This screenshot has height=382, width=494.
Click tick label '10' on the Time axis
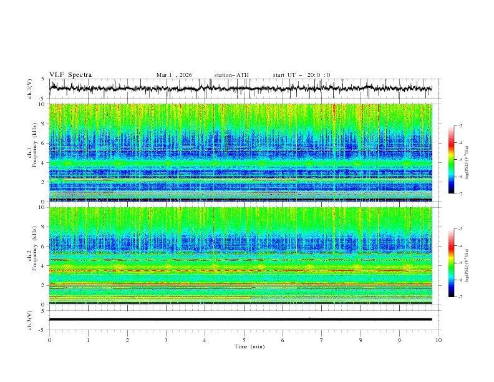pyautogui.click(x=438, y=340)
